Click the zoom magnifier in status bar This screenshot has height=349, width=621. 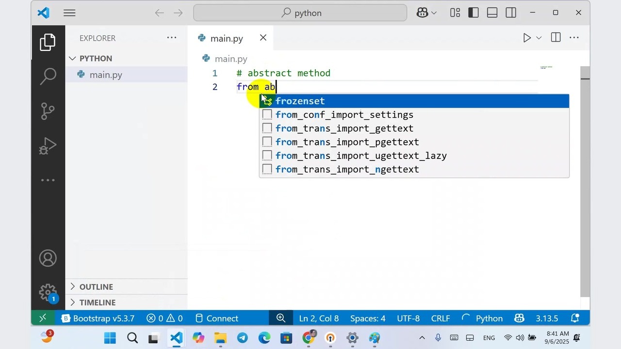[x=281, y=318]
